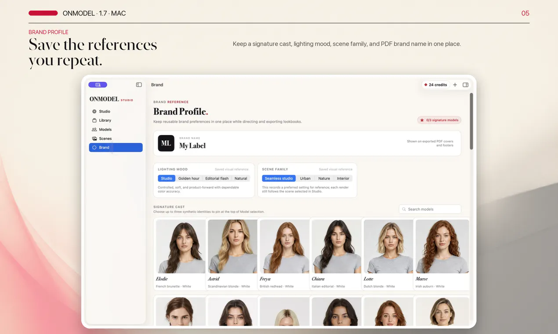Click the Scenes sidebar icon
The width and height of the screenshot is (558, 334).
(x=94, y=138)
